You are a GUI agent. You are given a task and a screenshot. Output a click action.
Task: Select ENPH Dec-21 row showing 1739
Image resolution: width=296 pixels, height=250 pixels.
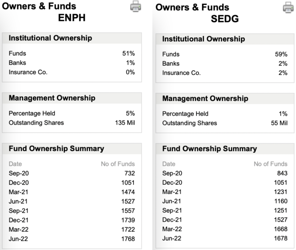(x=72, y=220)
